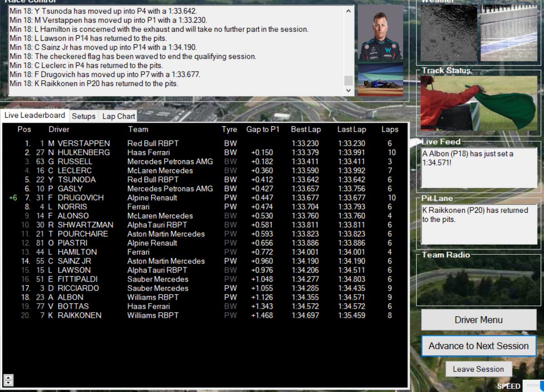544x392 pixels.
Task: Click the Hamilton exhaust concern message
Action: click(159, 29)
